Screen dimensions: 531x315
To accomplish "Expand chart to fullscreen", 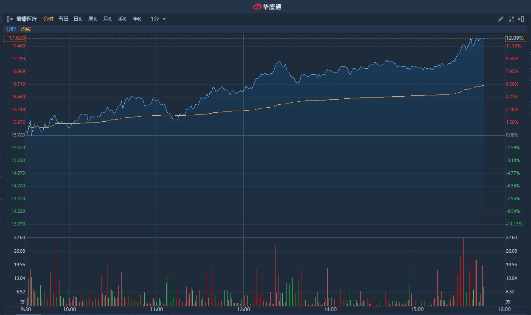I will (511, 19).
